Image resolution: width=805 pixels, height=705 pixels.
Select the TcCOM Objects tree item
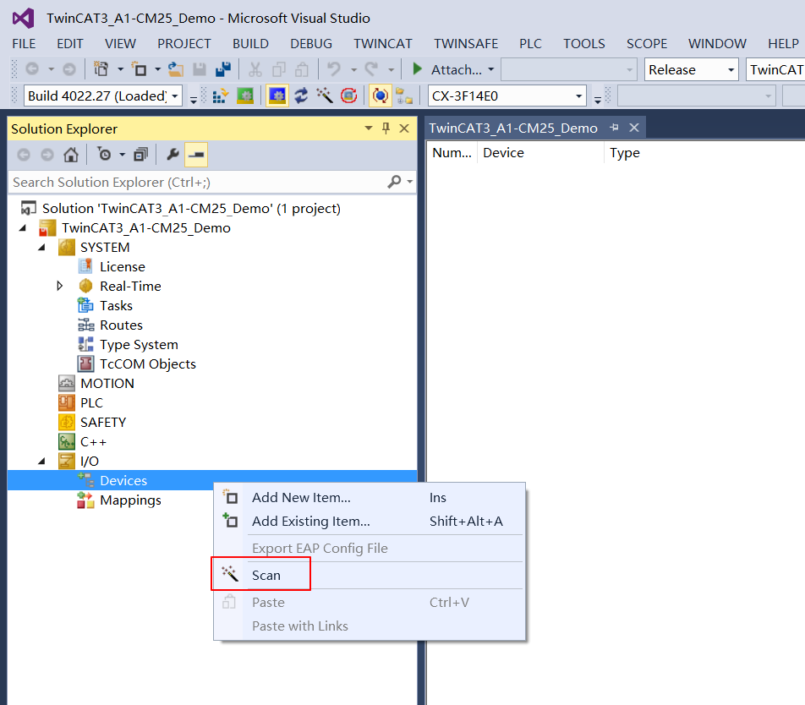[x=148, y=364]
